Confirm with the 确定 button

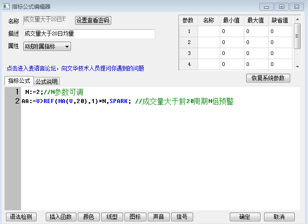[245, 217]
